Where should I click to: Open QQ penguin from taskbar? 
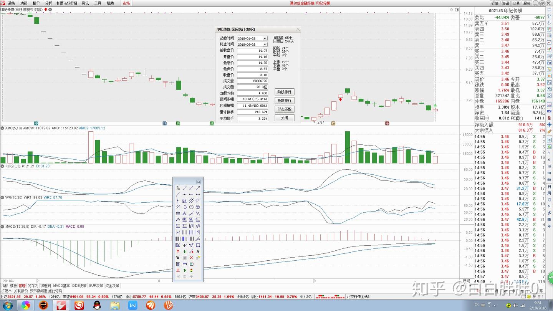pos(97,305)
